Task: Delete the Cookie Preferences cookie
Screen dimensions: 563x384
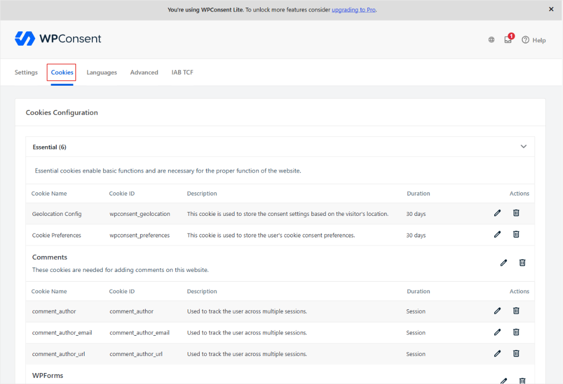Action: point(516,235)
